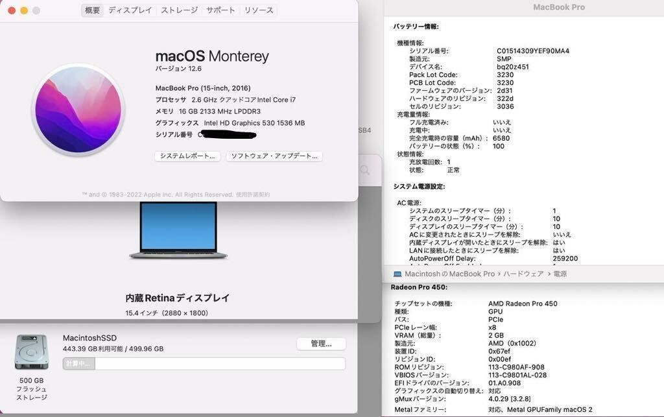Click the magnifying glass search icon
The height and width of the screenshot is (417, 664).
tap(364, 170)
